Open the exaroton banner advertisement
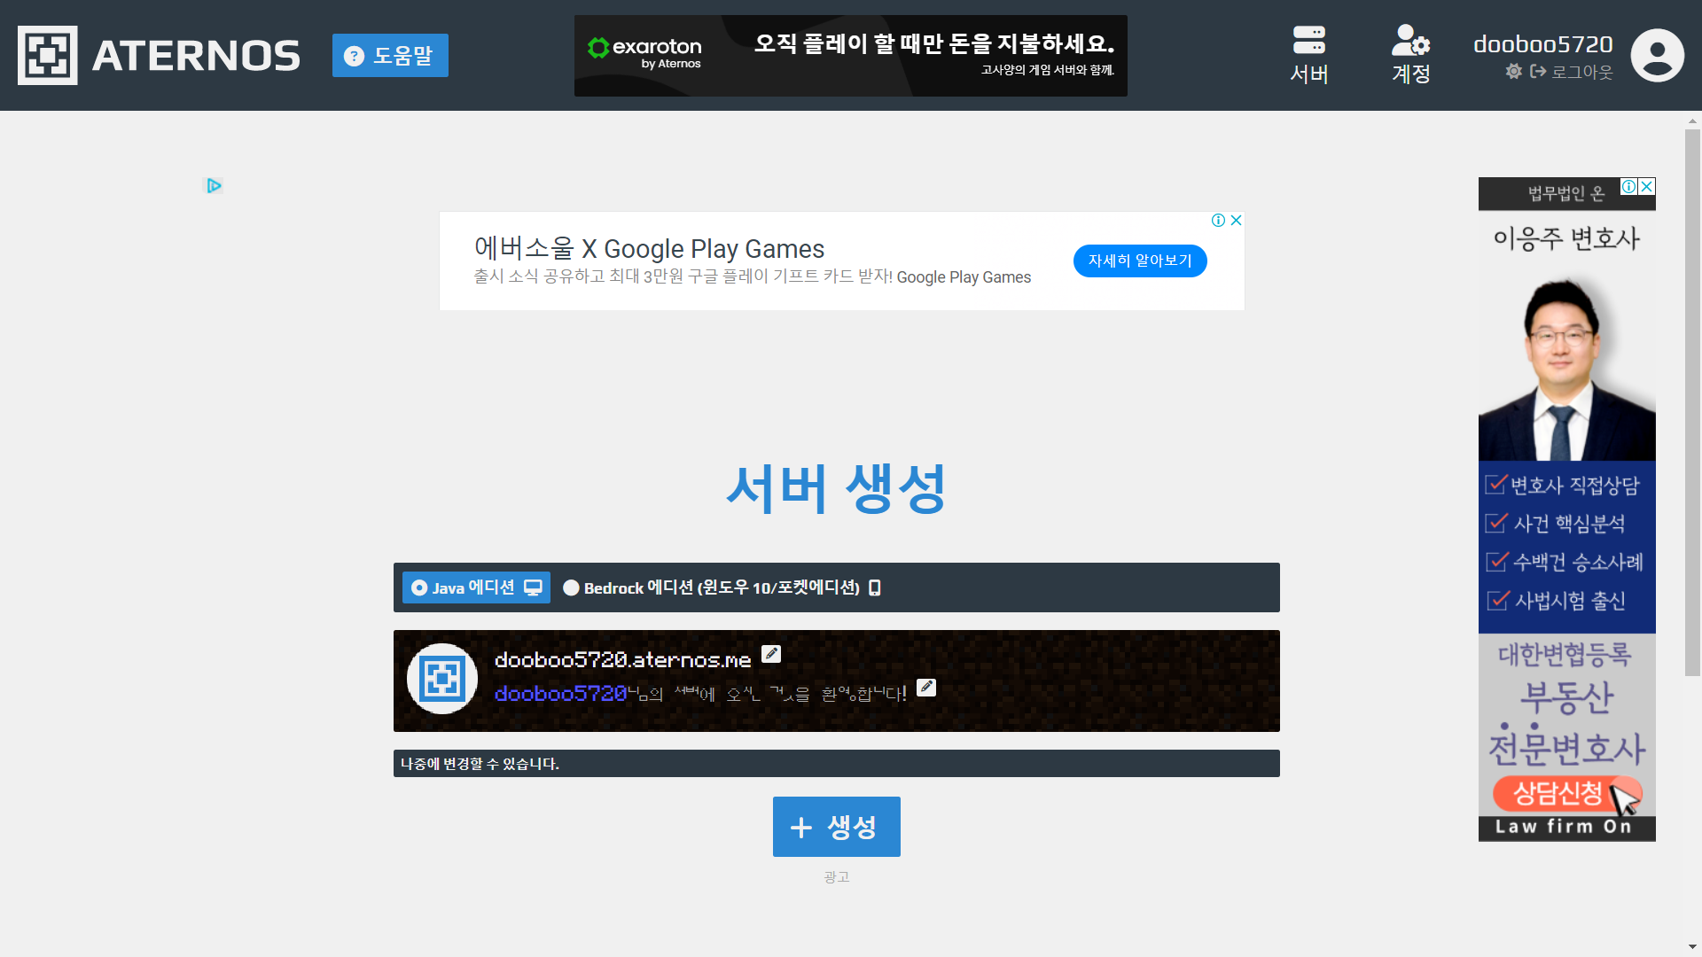1702x957 pixels. [x=850, y=55]
